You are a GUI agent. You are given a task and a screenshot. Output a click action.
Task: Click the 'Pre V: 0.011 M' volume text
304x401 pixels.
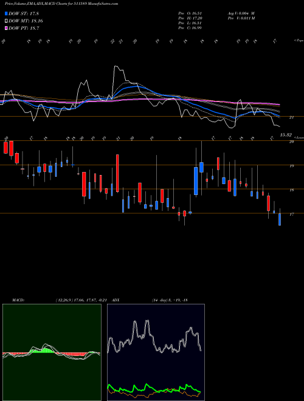241,18
